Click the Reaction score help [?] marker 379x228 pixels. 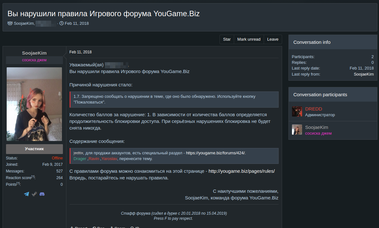point(33,177)
